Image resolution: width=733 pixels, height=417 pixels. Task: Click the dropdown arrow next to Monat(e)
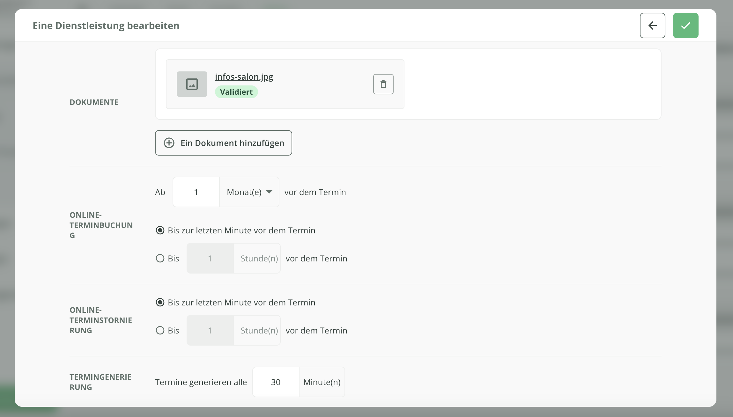click(x=269, y=192)
